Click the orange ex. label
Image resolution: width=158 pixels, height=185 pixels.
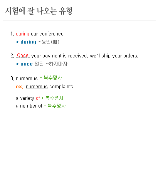20,87
